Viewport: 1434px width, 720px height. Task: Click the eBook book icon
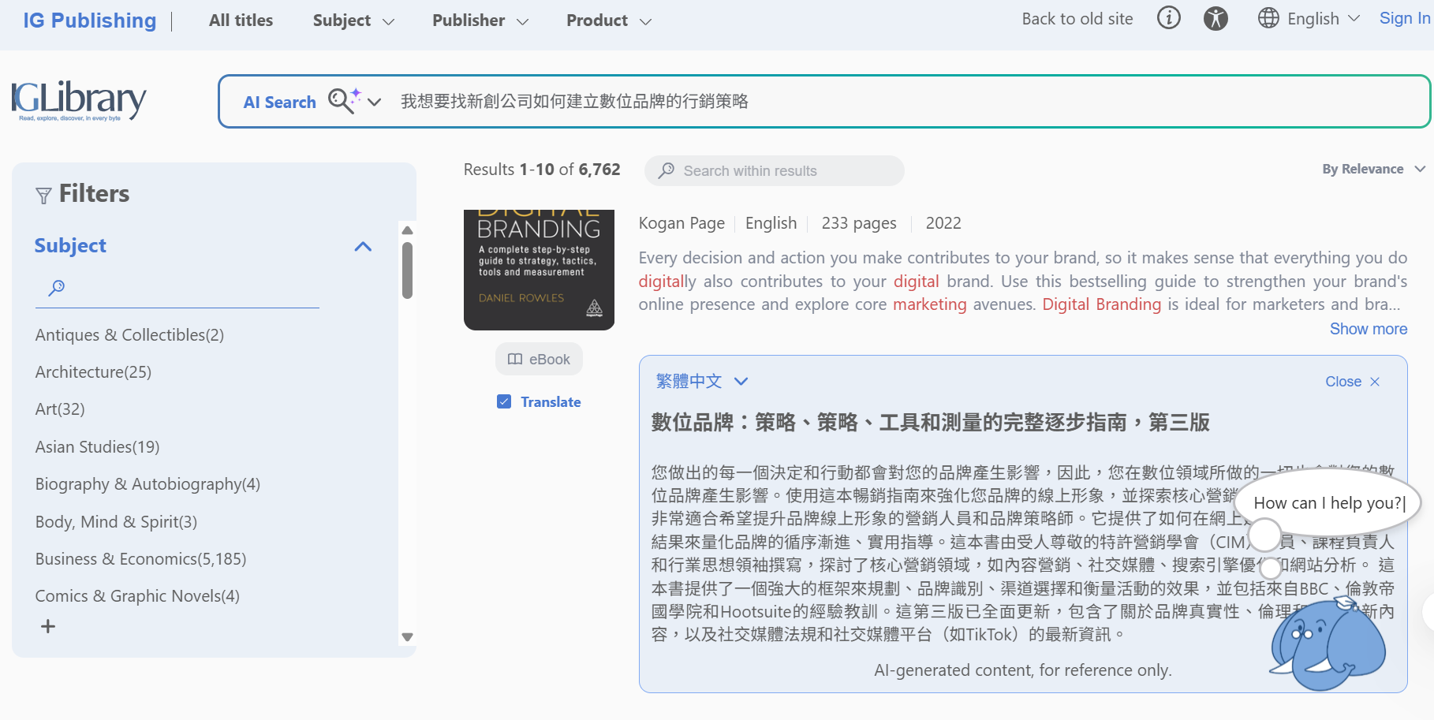[x=515, y=360]
